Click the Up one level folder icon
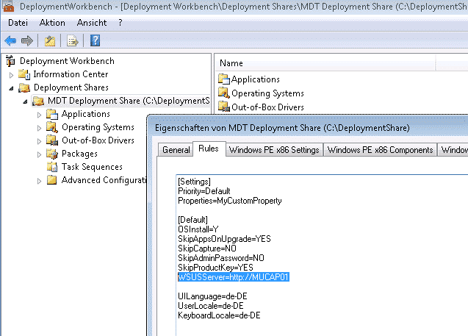 tap(50, 40)
